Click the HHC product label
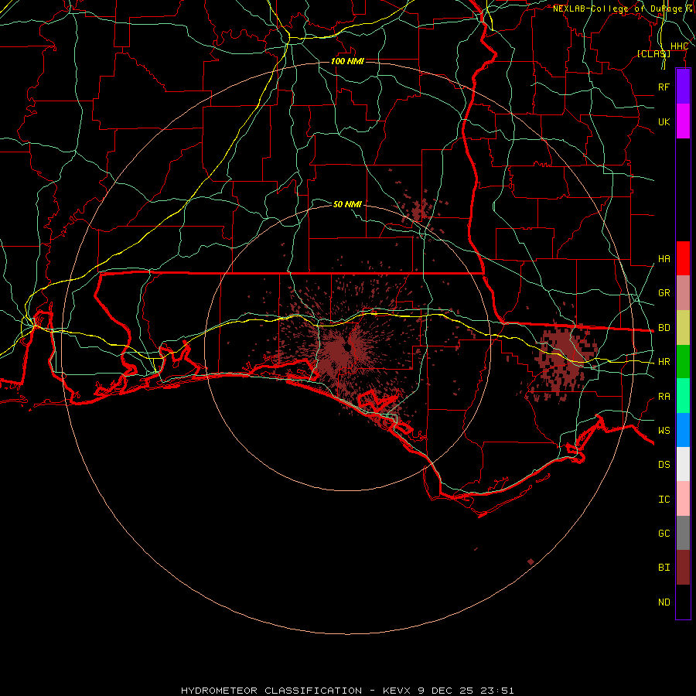This screenshot has height=696, width=696. (x=679, y=46)
